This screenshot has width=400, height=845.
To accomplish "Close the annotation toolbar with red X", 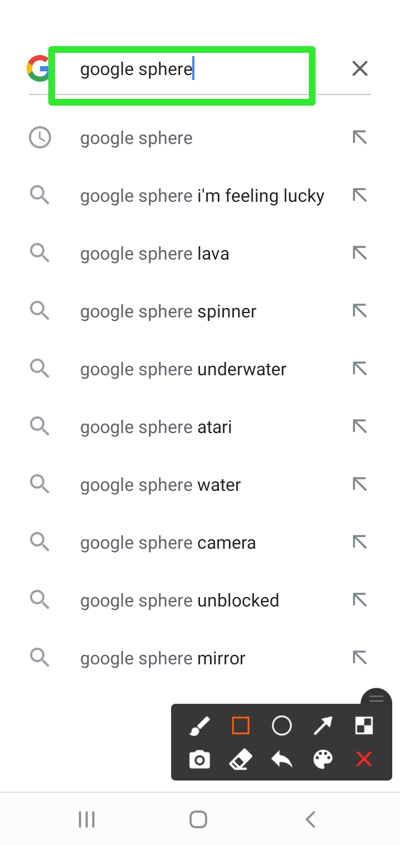I will click(364, 759).
